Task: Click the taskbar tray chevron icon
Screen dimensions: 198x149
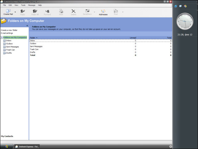Action: (x=171, y=147)
